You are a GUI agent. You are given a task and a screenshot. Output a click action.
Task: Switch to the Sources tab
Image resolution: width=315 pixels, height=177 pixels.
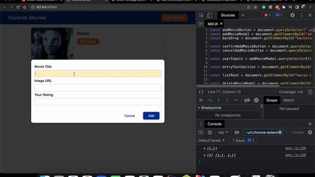(x=228, y=15)
